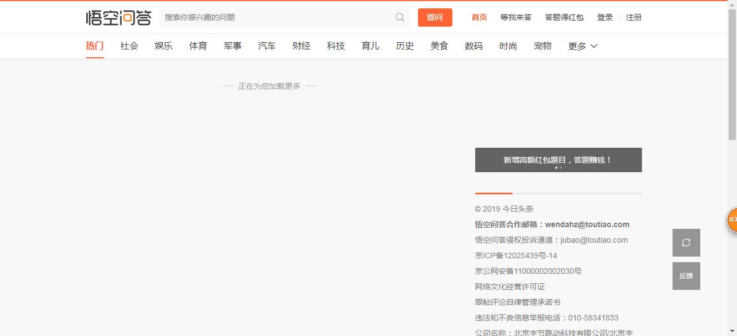Click the back-to-top arrow above the scrollbar
737x336 pixels.
(x=686, y=309)
